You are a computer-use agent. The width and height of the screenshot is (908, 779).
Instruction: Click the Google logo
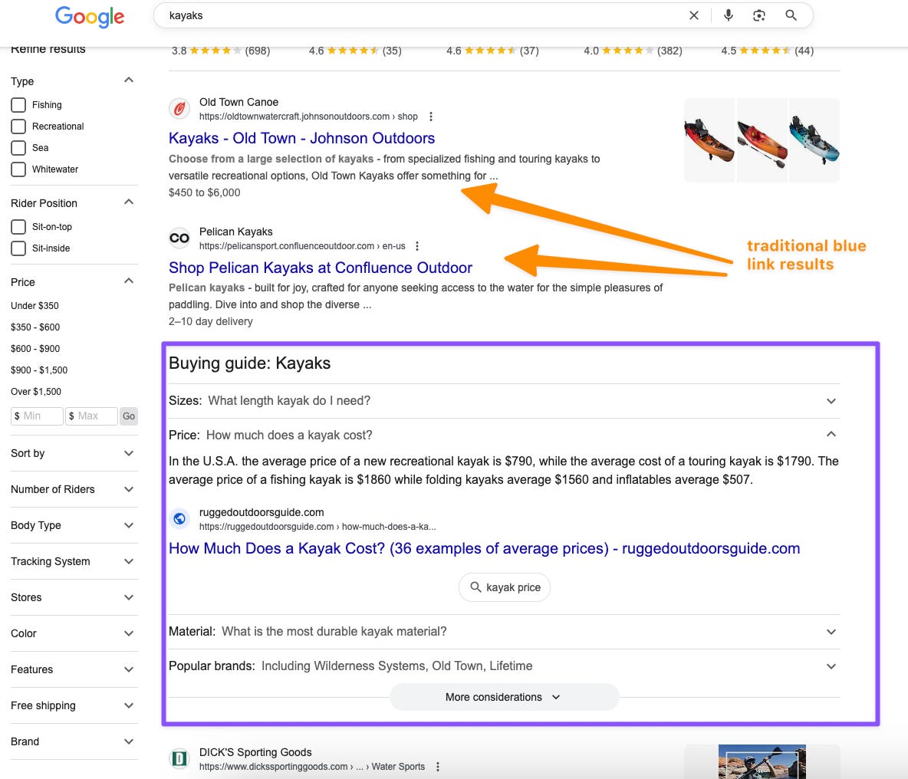(90, 17)
